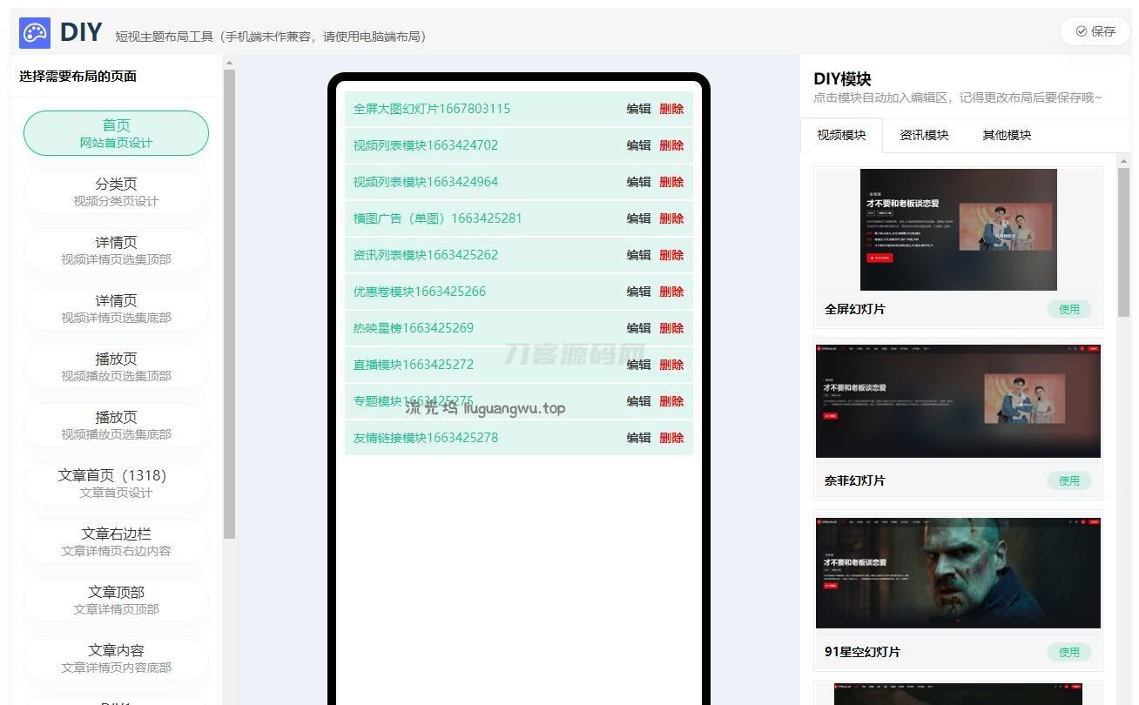Click the DIY palette logo icon
The height and width of the screenshot is (705, 1139).
(x=35, y=33)
